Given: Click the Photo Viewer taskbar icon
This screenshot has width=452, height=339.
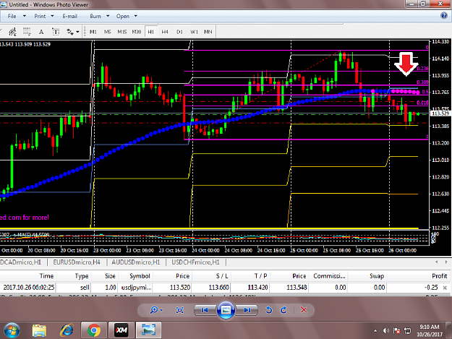Looking at the screenshot, I should click(148, 330).
